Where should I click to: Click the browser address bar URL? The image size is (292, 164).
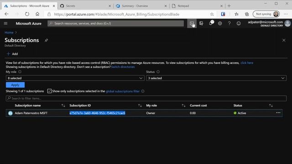pyautogui.click(x=117, y=14)
